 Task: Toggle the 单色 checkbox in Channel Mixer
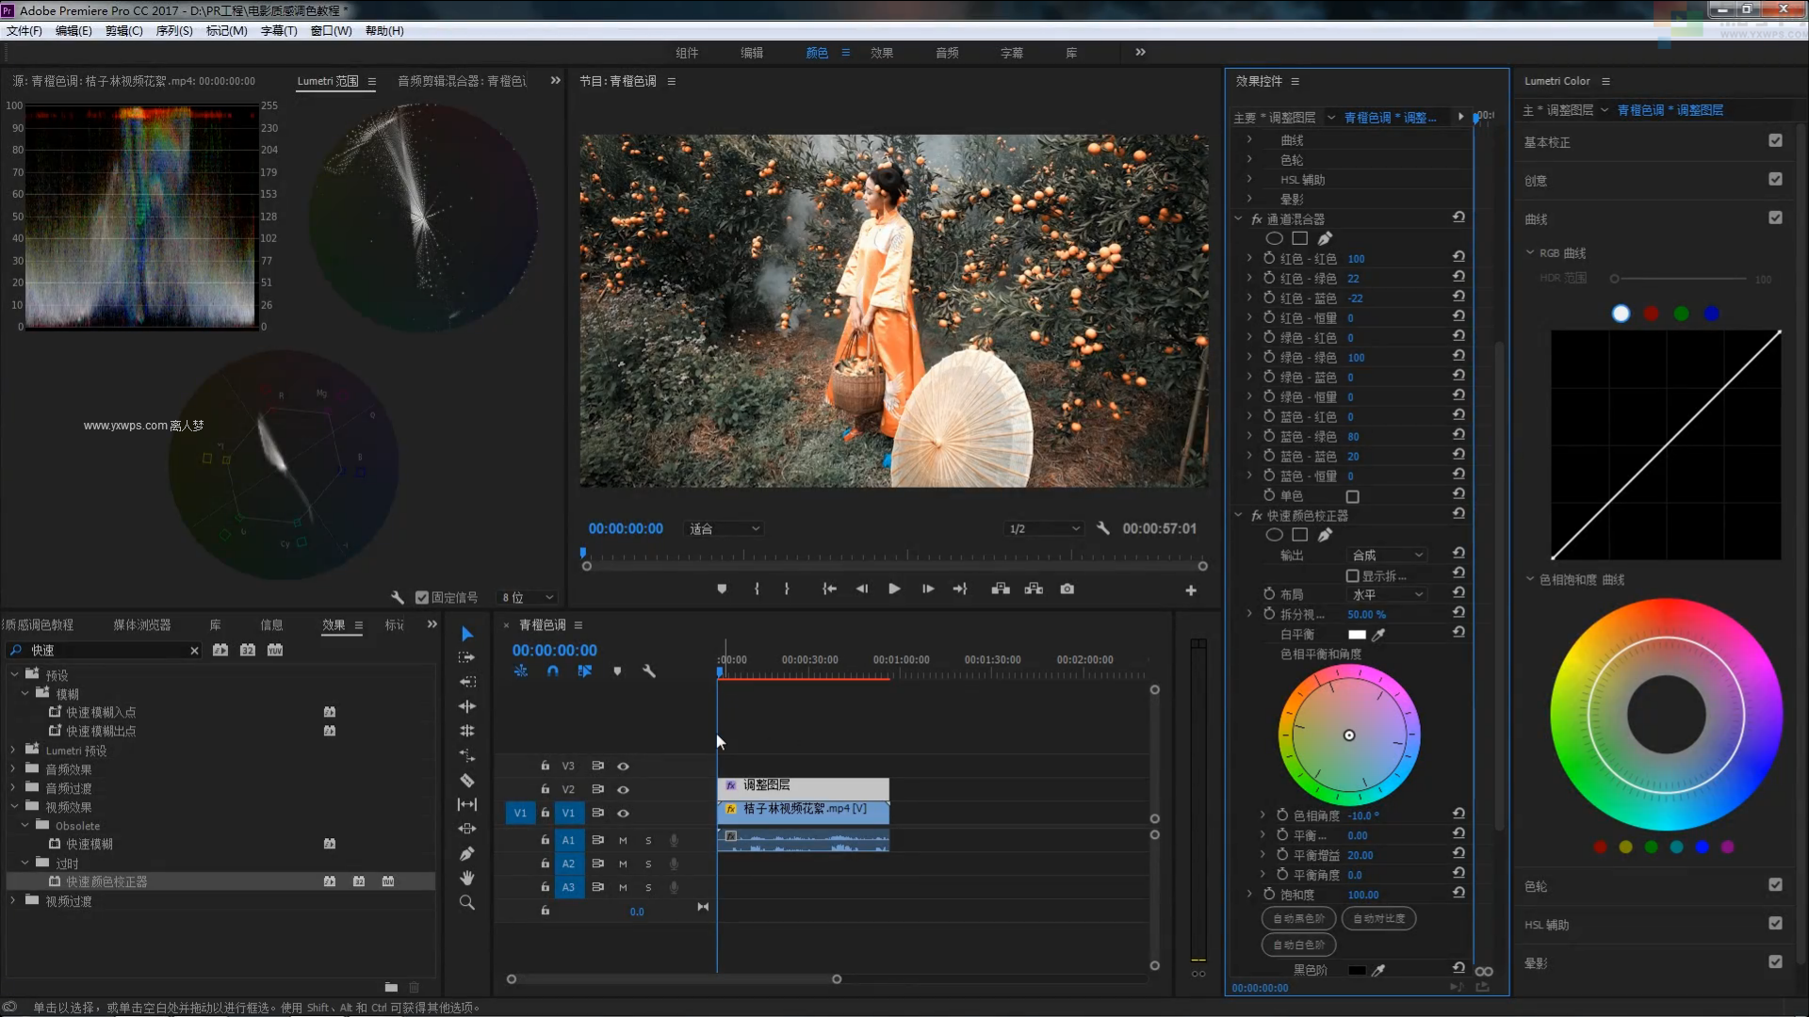tap(1353, 496)
